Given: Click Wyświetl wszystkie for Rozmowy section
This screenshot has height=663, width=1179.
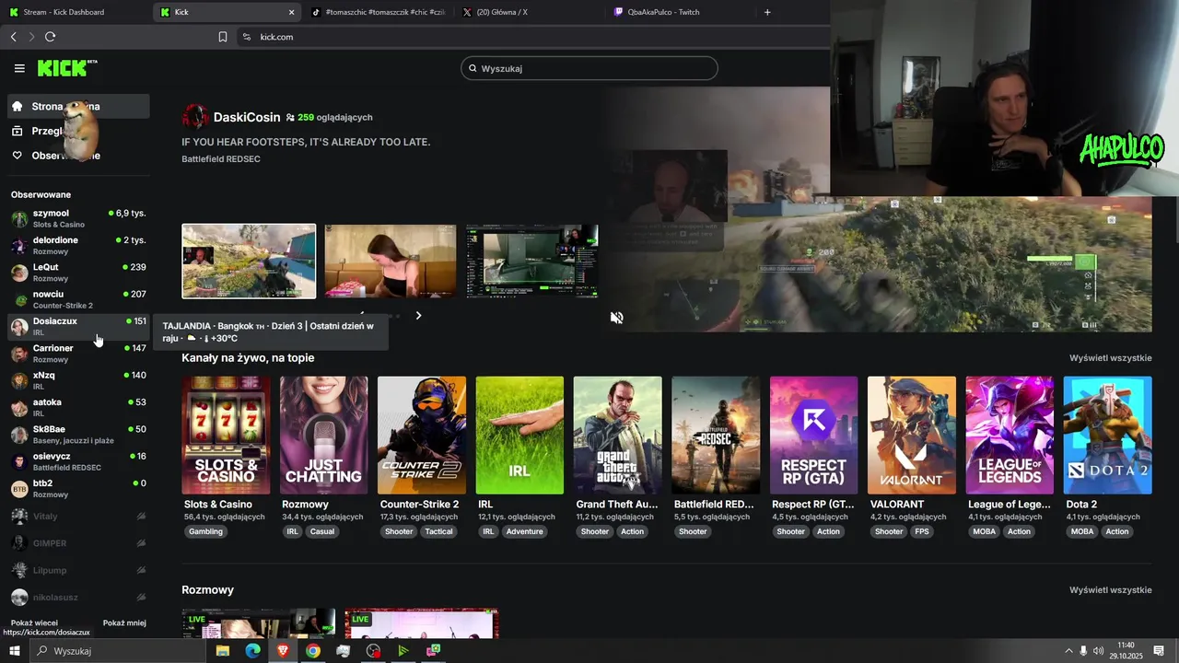Looking at the screenshot, I should pyautogui.click(x=1110, y=589).
